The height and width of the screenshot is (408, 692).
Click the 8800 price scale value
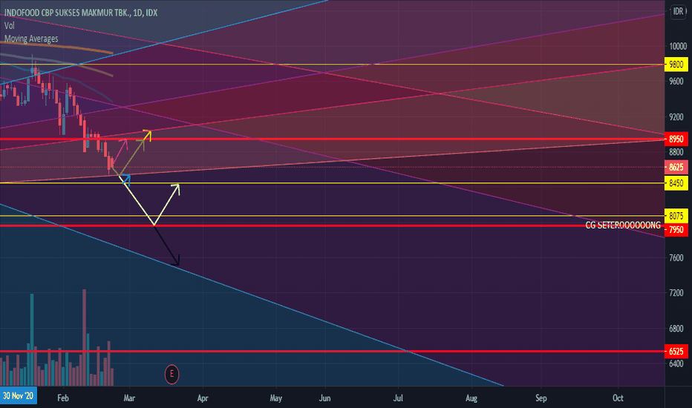676,152
